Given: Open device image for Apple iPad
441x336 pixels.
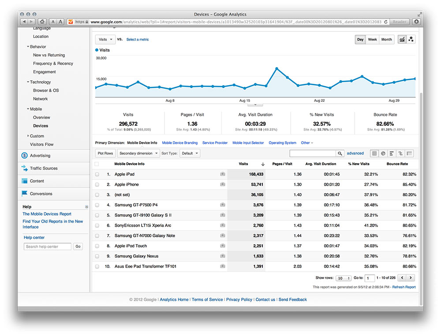Looking at the screenshot, I should (222, 174).
